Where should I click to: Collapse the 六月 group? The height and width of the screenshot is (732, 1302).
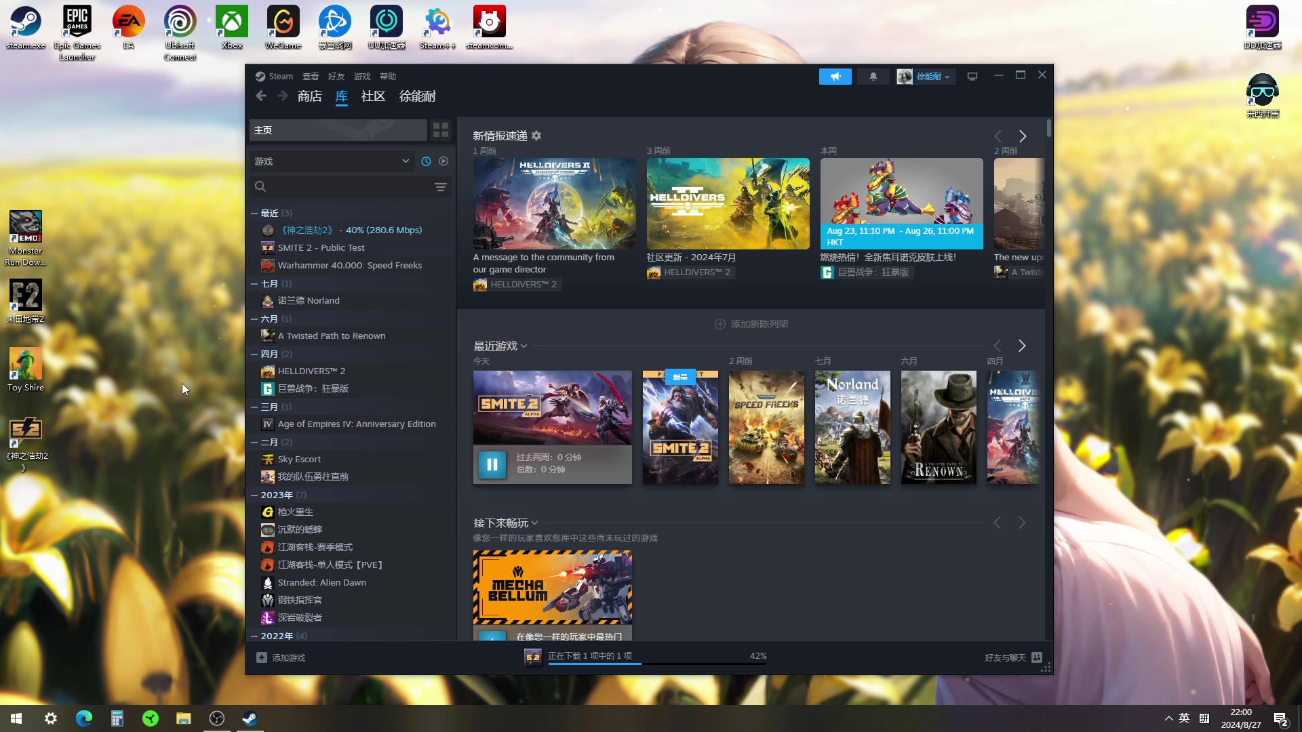pyautogui.click(x=254, y=319)
